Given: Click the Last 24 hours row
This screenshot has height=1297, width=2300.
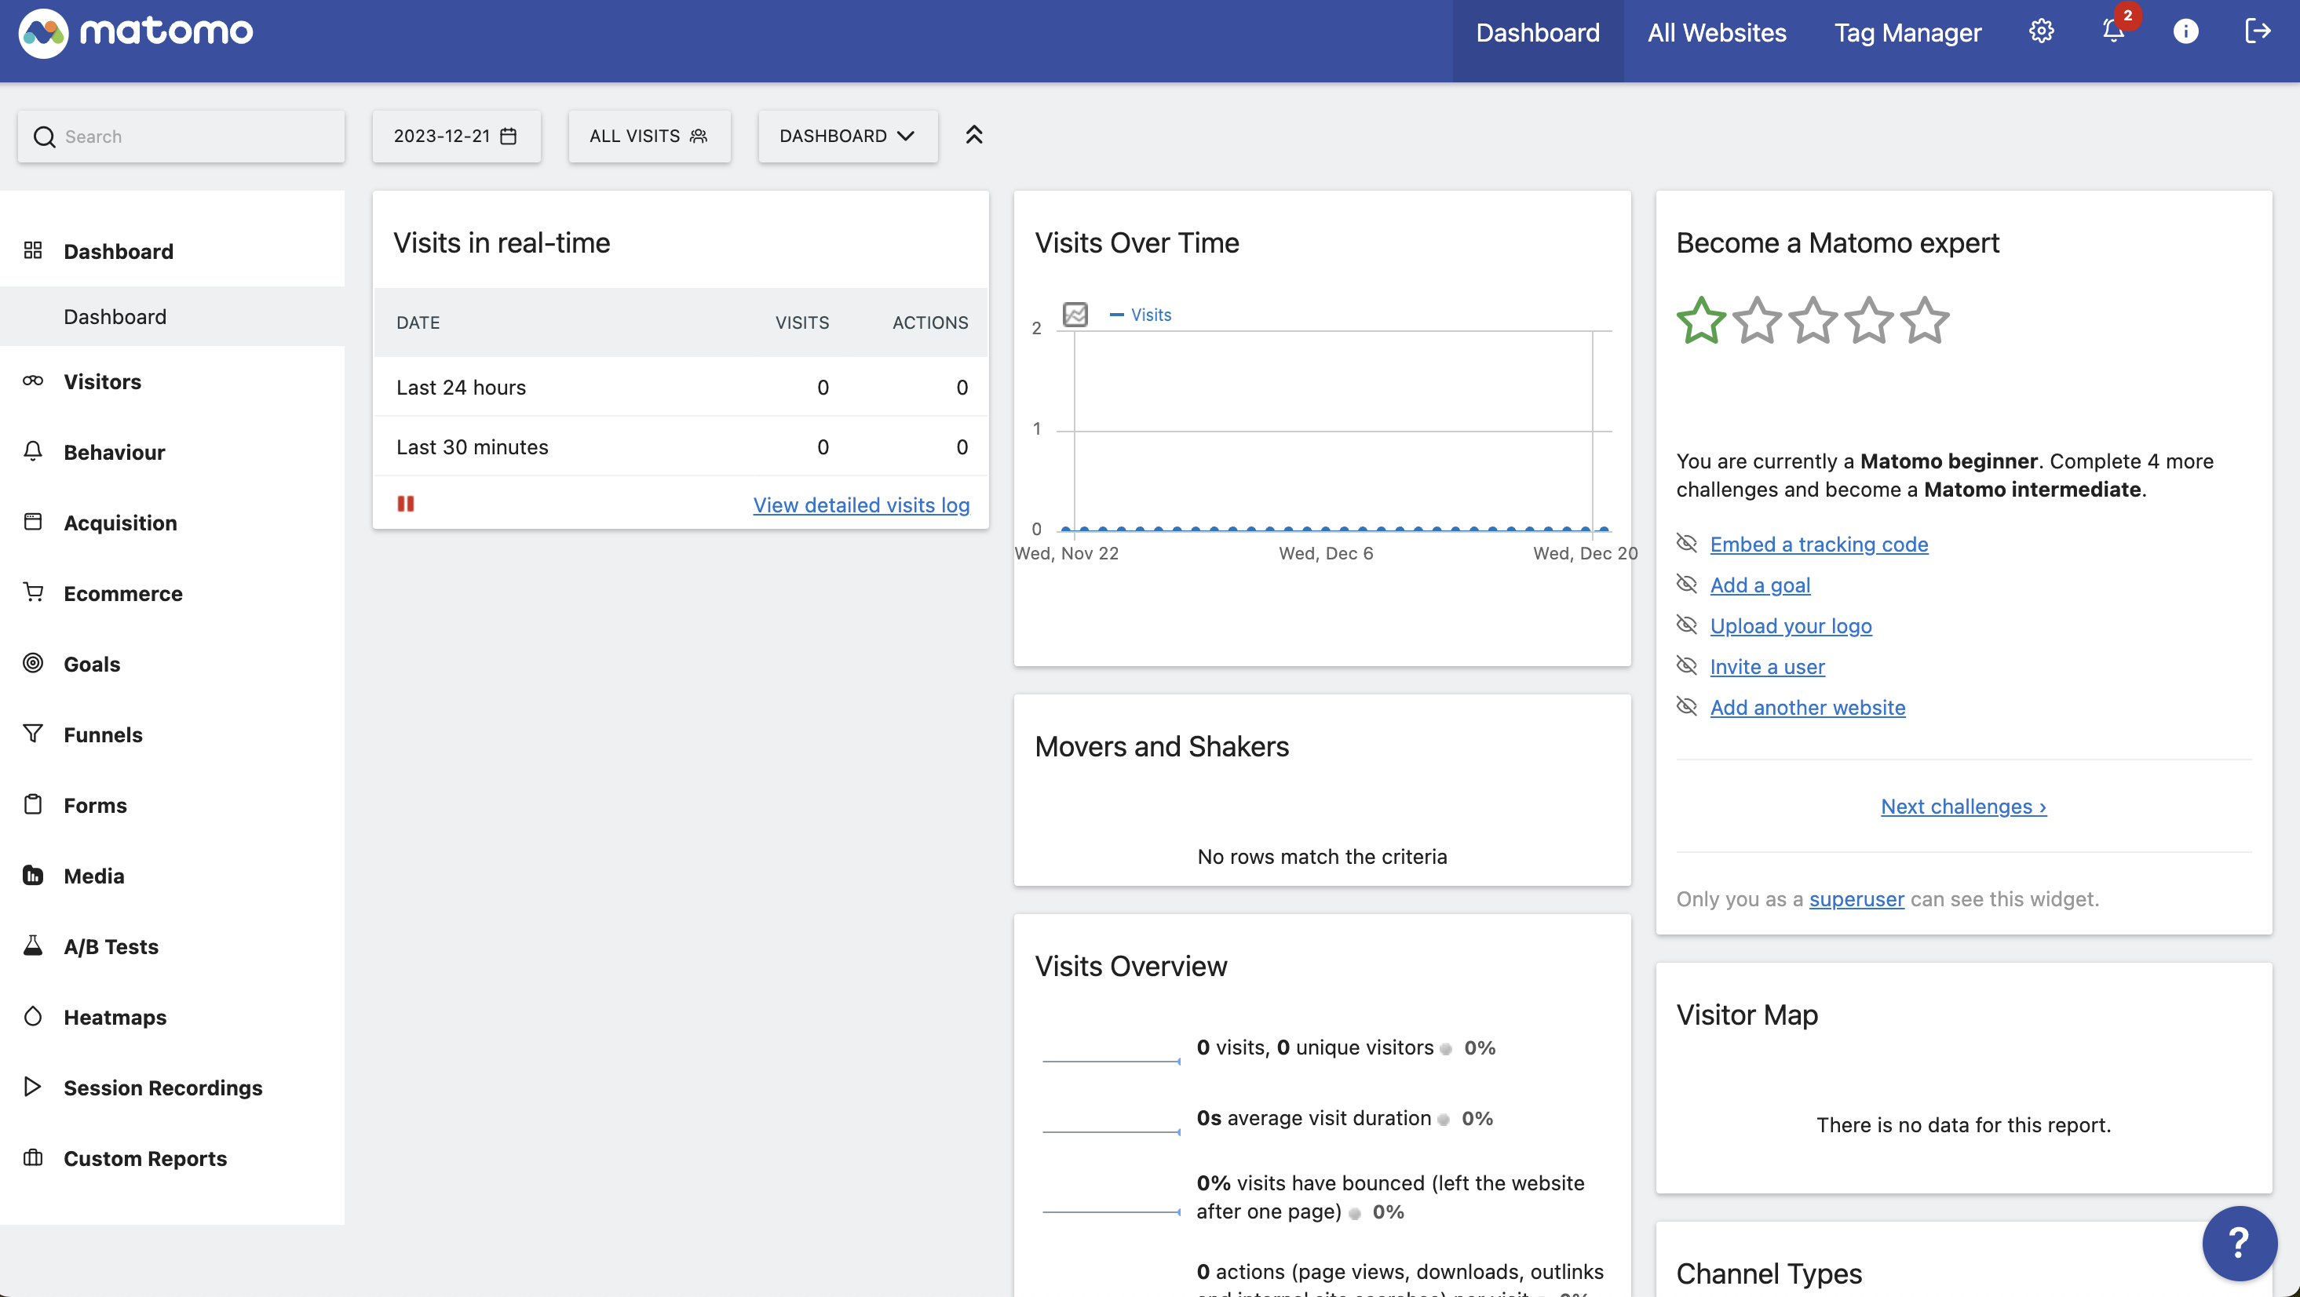Looking at the screenshot, I should coord(681,387).
